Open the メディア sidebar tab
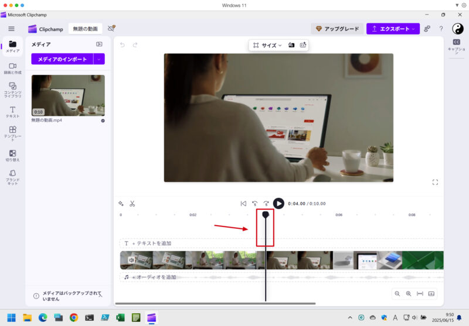 (x=12, y=46)
